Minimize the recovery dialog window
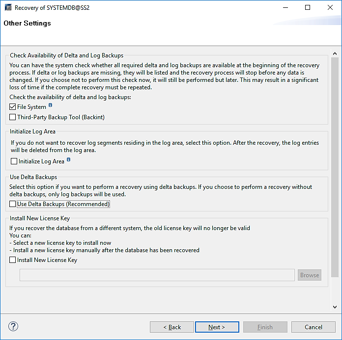Screen dimensions: 342x340 [285, 7]
